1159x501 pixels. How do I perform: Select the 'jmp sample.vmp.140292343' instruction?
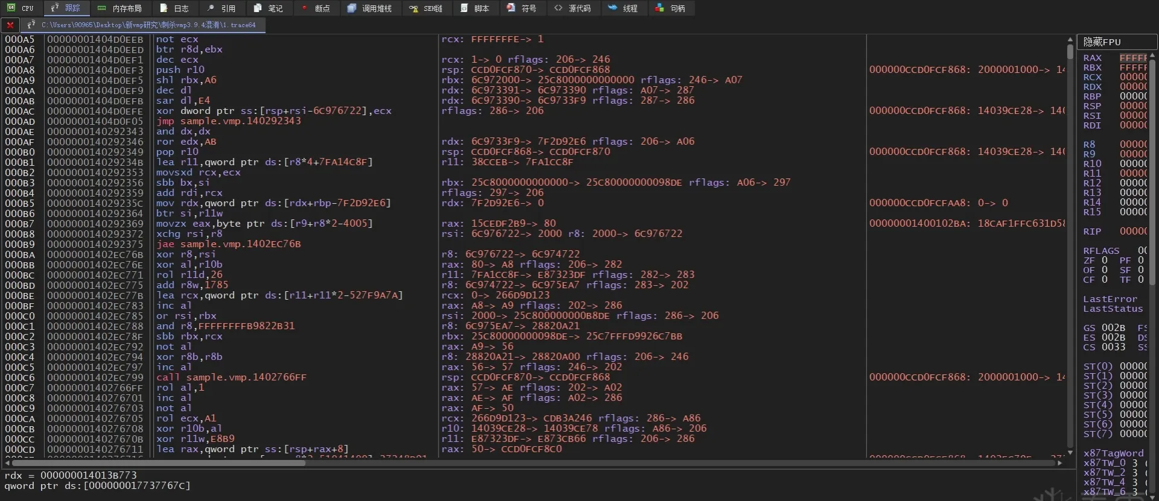coord(228,121)
